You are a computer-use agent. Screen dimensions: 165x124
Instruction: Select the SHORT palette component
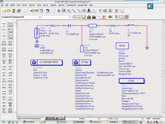pyautogui.click(x=4, y=49)
